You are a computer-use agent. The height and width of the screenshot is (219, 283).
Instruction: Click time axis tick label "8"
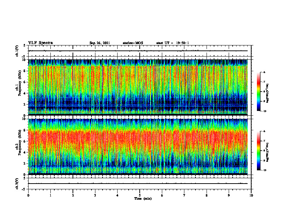point(207,195)
